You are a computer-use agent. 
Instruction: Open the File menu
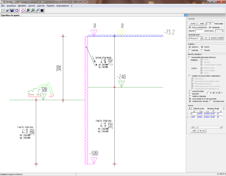tap(3, 6)
